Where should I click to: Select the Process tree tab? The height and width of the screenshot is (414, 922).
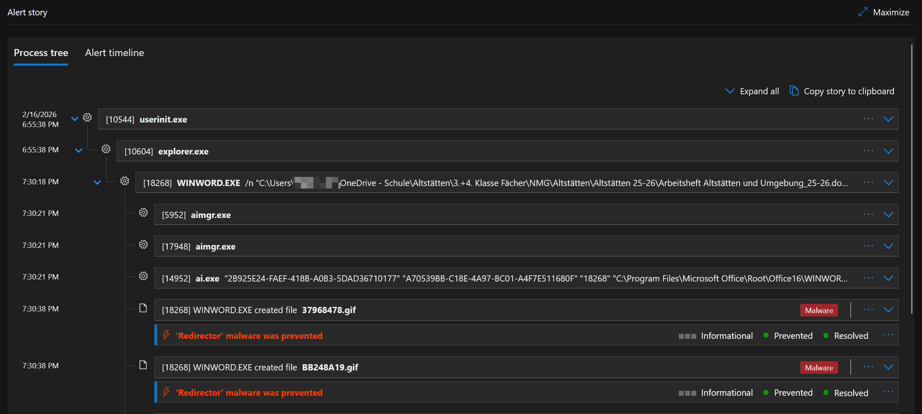[x=41, y=53]
